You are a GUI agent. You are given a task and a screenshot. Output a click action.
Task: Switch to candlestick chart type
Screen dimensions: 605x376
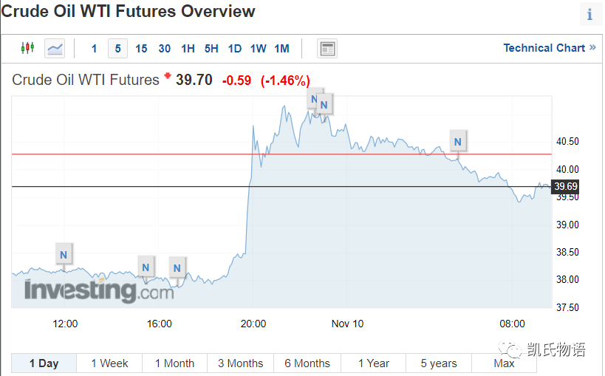pyautogui.click(x=27, y=48)
